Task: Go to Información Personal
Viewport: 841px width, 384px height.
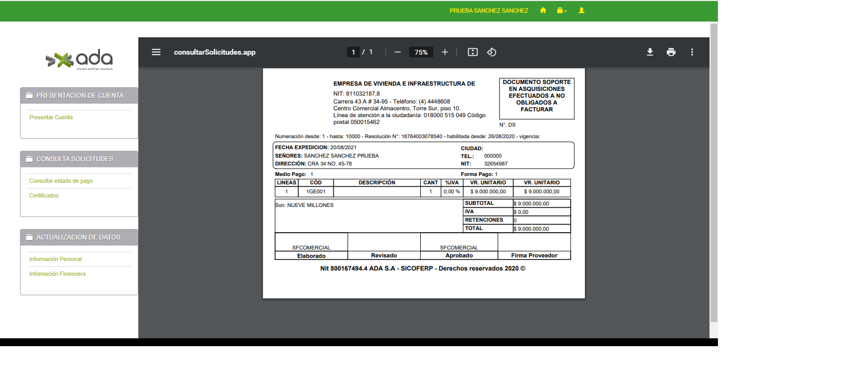Action: [55, 260]
